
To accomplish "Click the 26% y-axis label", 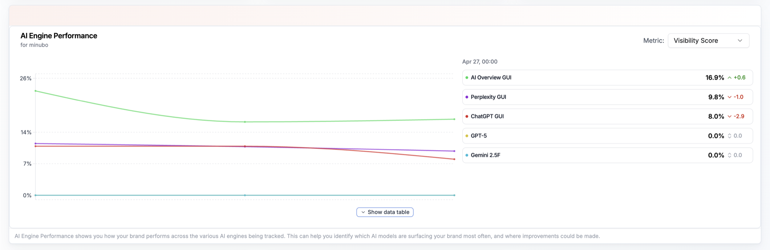I will (26, 78).
